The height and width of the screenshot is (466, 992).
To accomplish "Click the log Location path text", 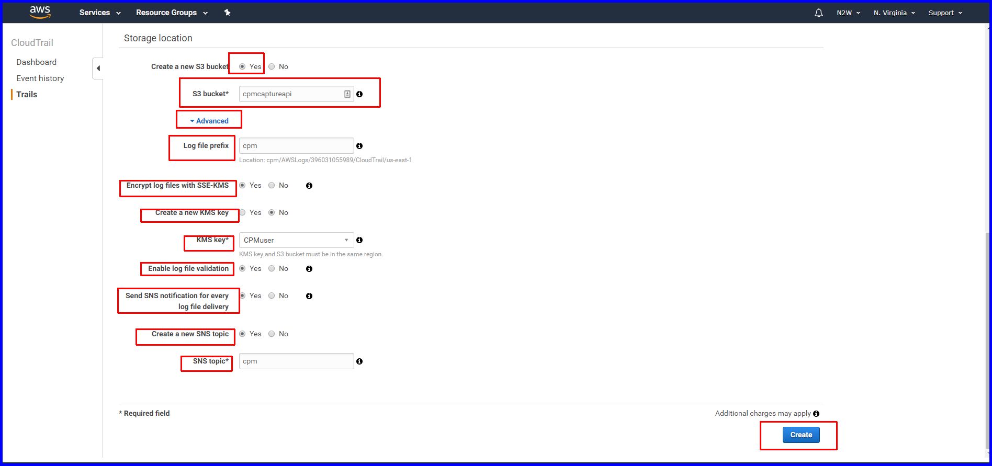I will point(325,160).
